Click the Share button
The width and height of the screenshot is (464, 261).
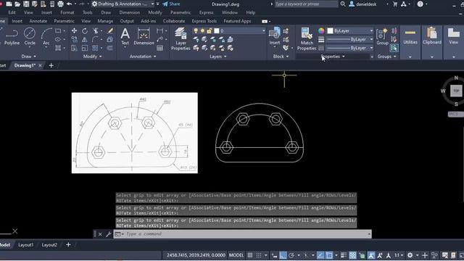(x=171, y=4)
